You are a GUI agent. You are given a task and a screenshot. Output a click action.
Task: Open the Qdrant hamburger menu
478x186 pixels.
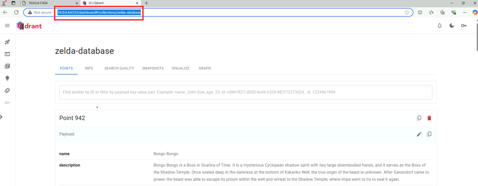pos(7,26)
